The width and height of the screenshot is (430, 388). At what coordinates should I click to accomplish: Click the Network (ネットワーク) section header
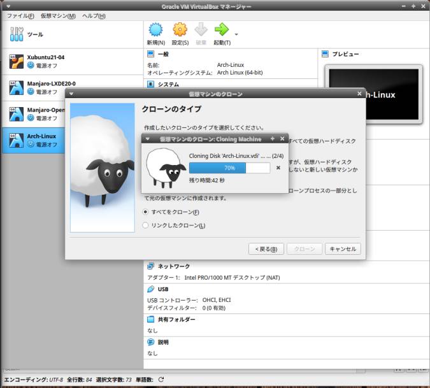(173, 266)
